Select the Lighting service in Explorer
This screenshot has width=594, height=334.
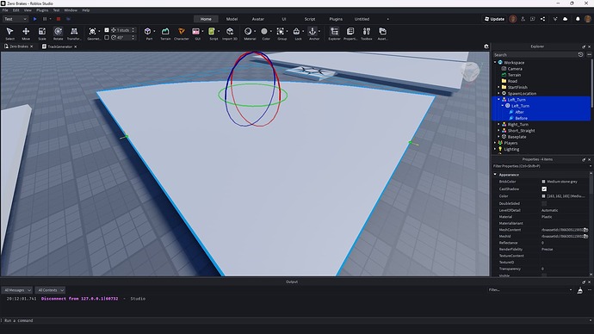point(511,149)
